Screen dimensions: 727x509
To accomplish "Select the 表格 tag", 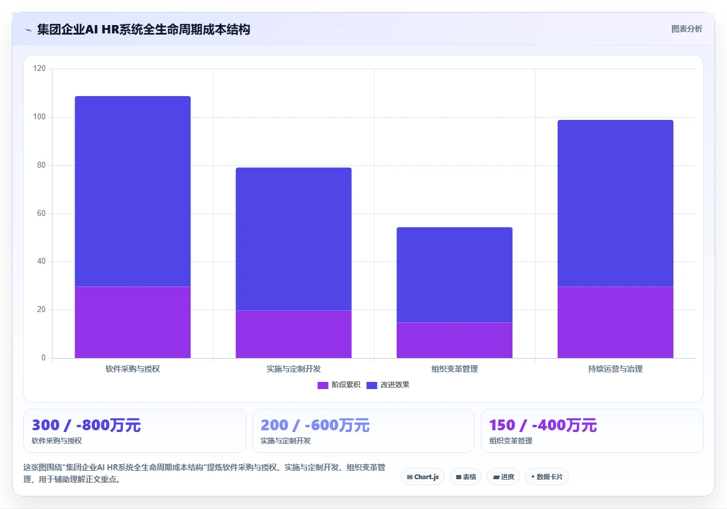I will point(466,477).
